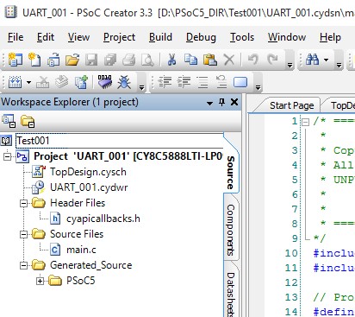Click the Print Preview magnifier icon
355x317 pixels.
(x=147, y=60)
